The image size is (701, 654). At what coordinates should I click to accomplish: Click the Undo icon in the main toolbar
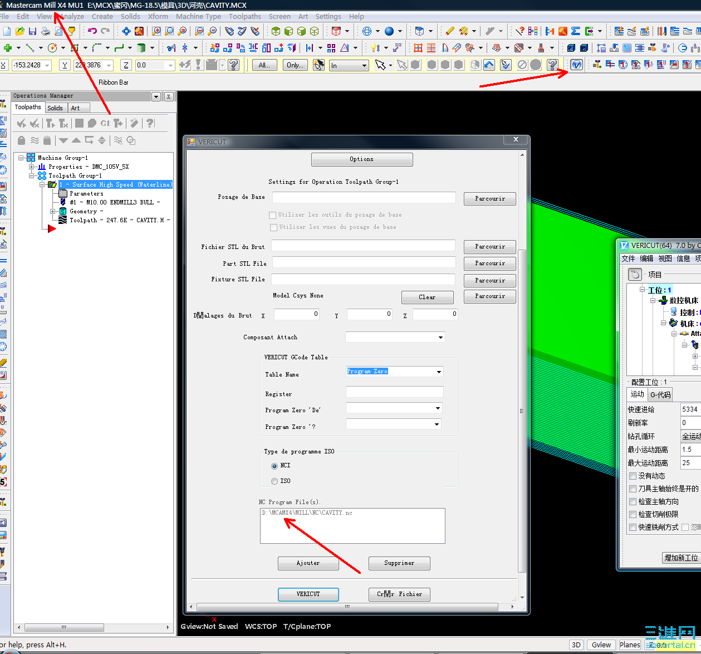click(x=92, y=31)
